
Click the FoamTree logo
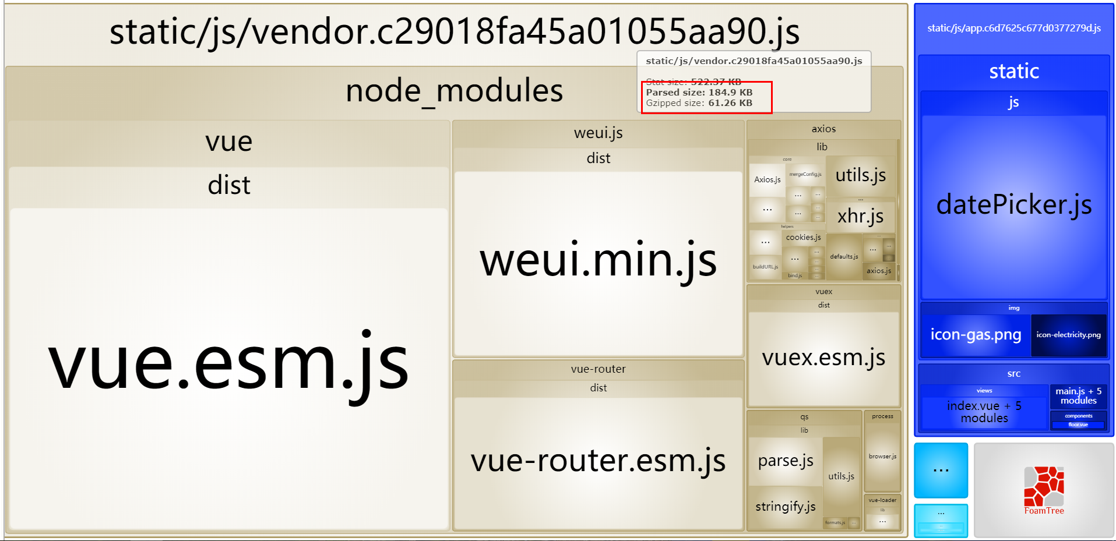tap(1044, 490)
